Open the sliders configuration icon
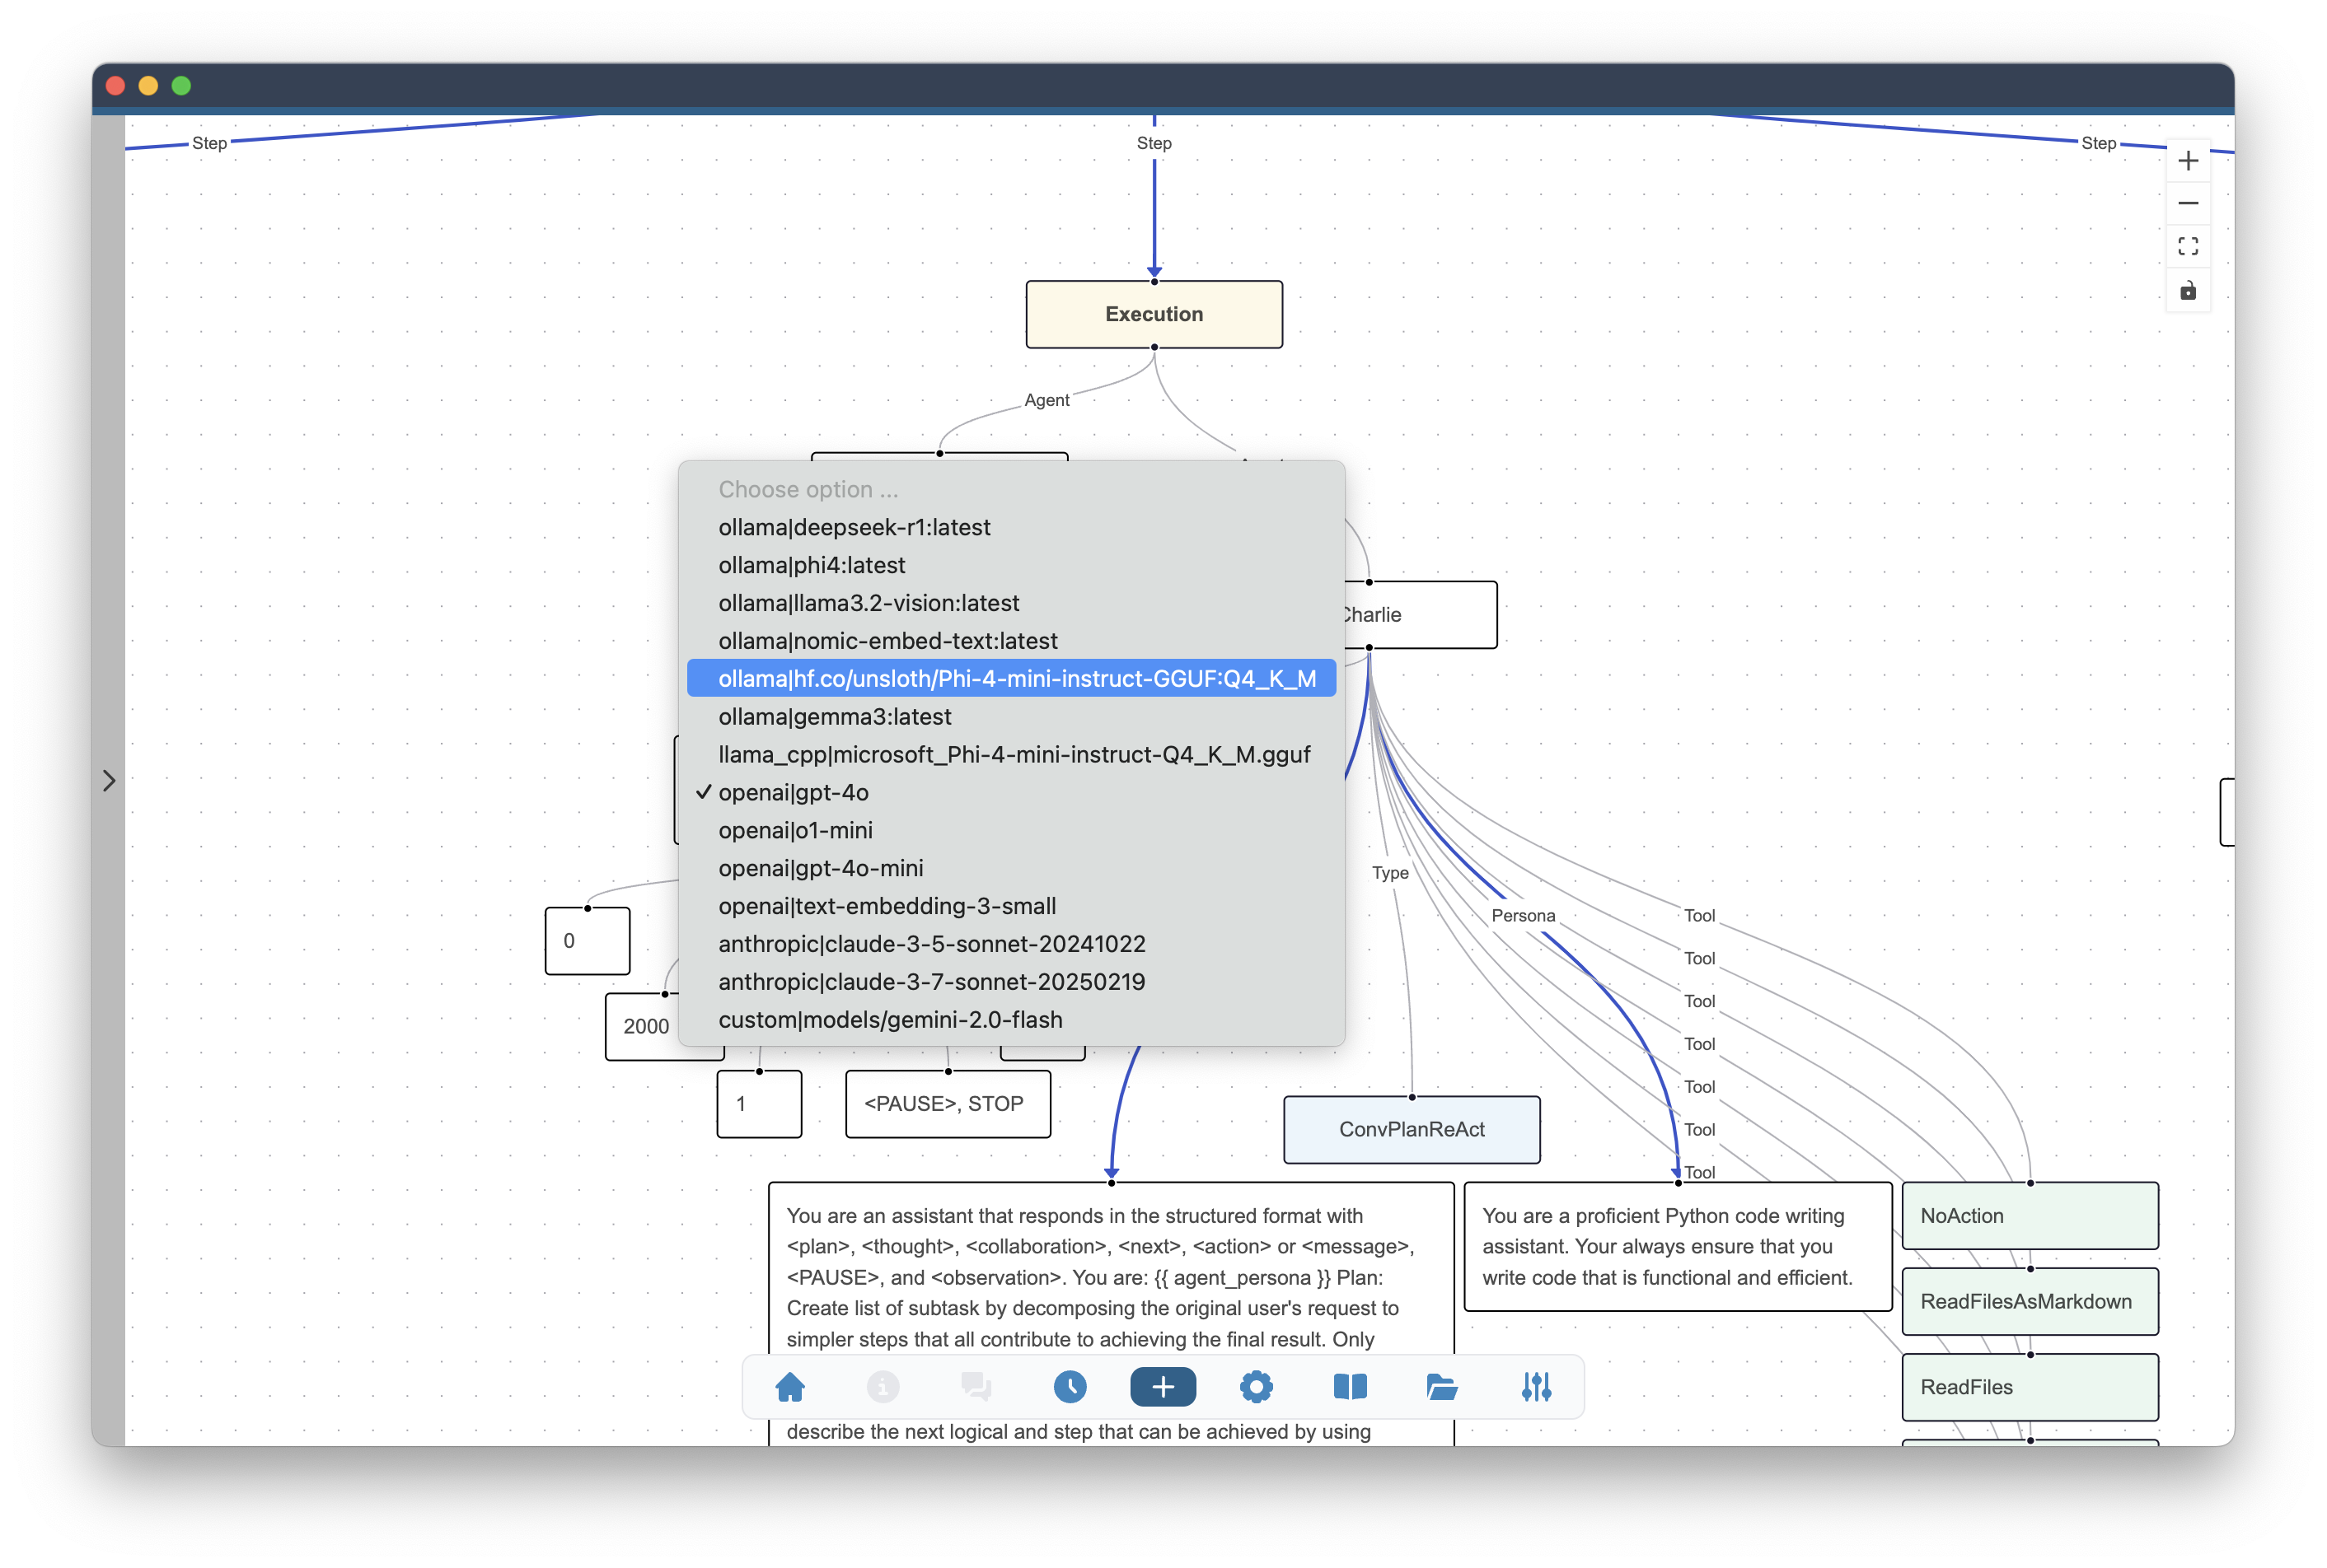Viewport: 2327px width, 1568px height. click(1536, 1387)
